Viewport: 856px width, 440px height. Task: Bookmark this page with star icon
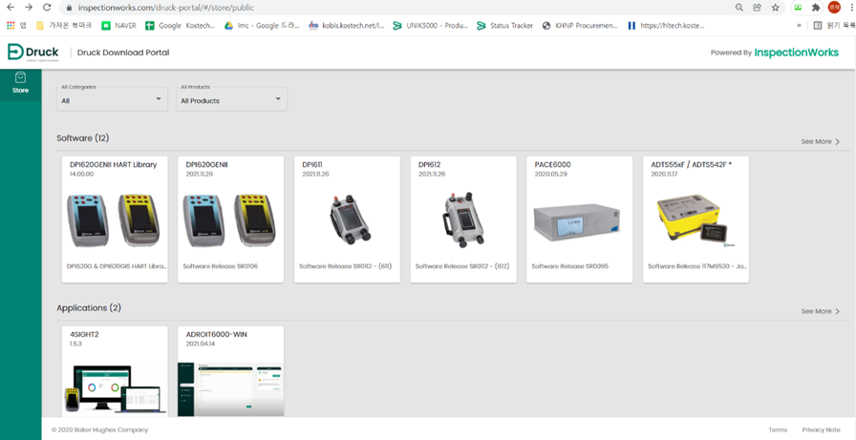[x=775, y=7]
